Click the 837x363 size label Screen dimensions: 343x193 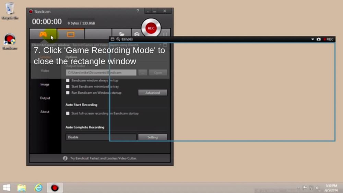pyautogui.click(x=127, y=39)
